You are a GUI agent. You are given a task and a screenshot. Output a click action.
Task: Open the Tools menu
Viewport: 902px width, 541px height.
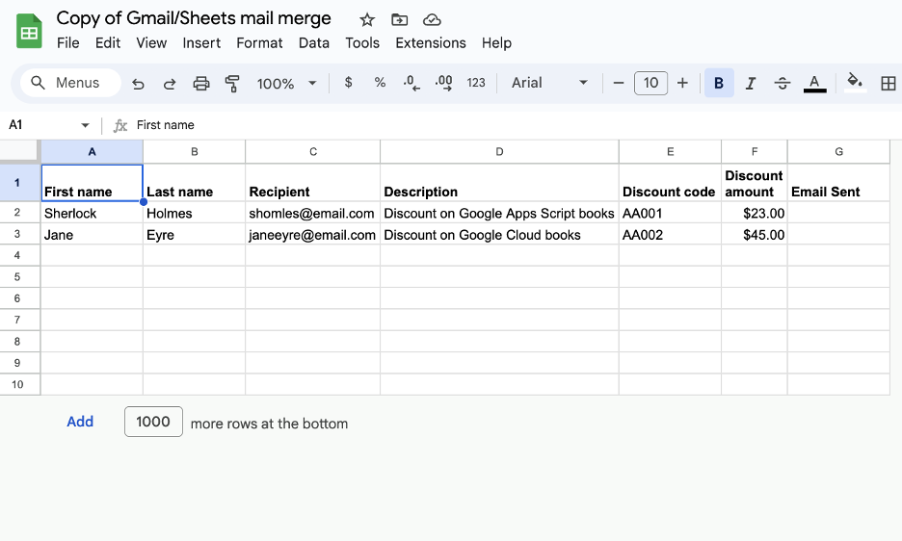[x=362, y=43]
